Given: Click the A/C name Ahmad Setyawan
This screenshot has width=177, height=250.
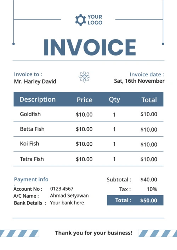Looking at the screenshot, I should tap(69, 196).
